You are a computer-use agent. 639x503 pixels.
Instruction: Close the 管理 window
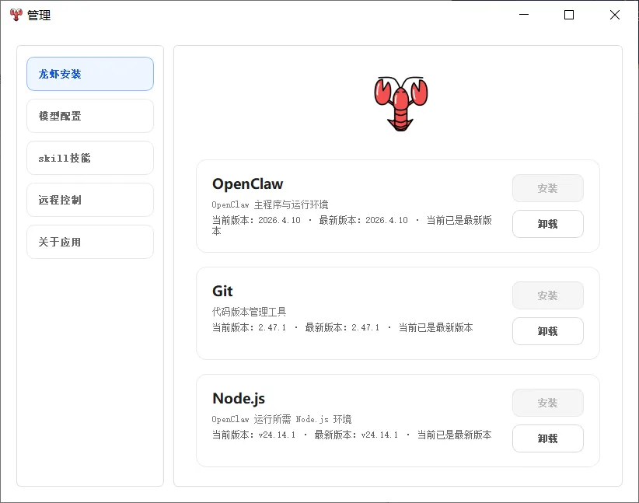pyautogui.click(x=615, y=15)
